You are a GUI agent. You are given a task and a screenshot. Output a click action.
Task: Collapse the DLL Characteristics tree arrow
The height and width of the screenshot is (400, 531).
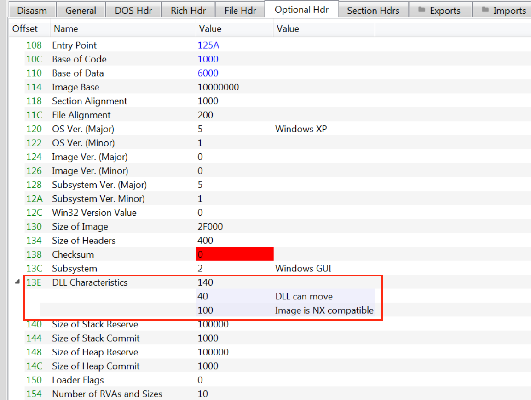pos(17,282)
